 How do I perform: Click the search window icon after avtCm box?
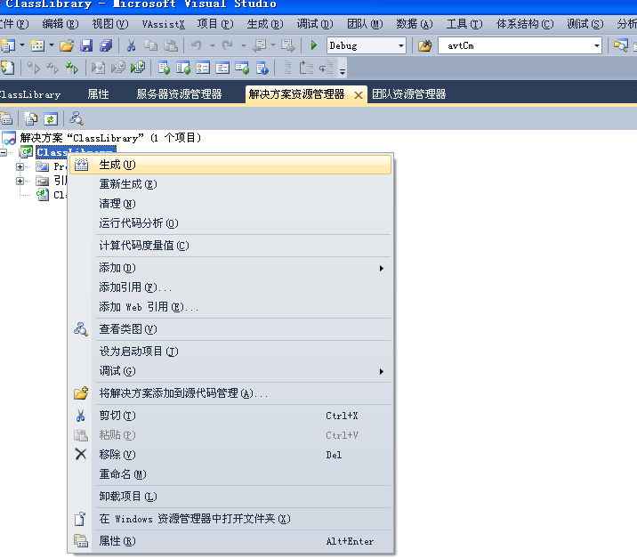pyautogui.click(x=620, y=45)
